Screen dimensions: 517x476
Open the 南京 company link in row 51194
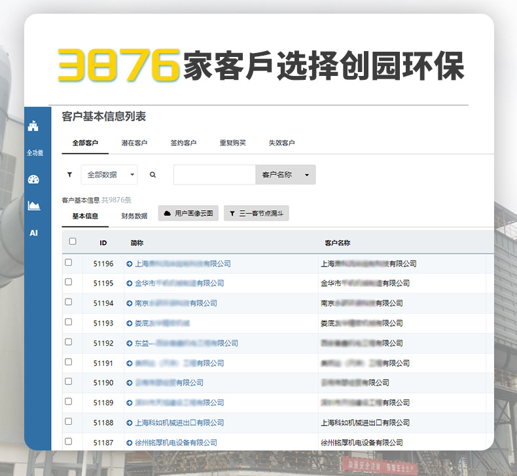(x=176, y=304)
